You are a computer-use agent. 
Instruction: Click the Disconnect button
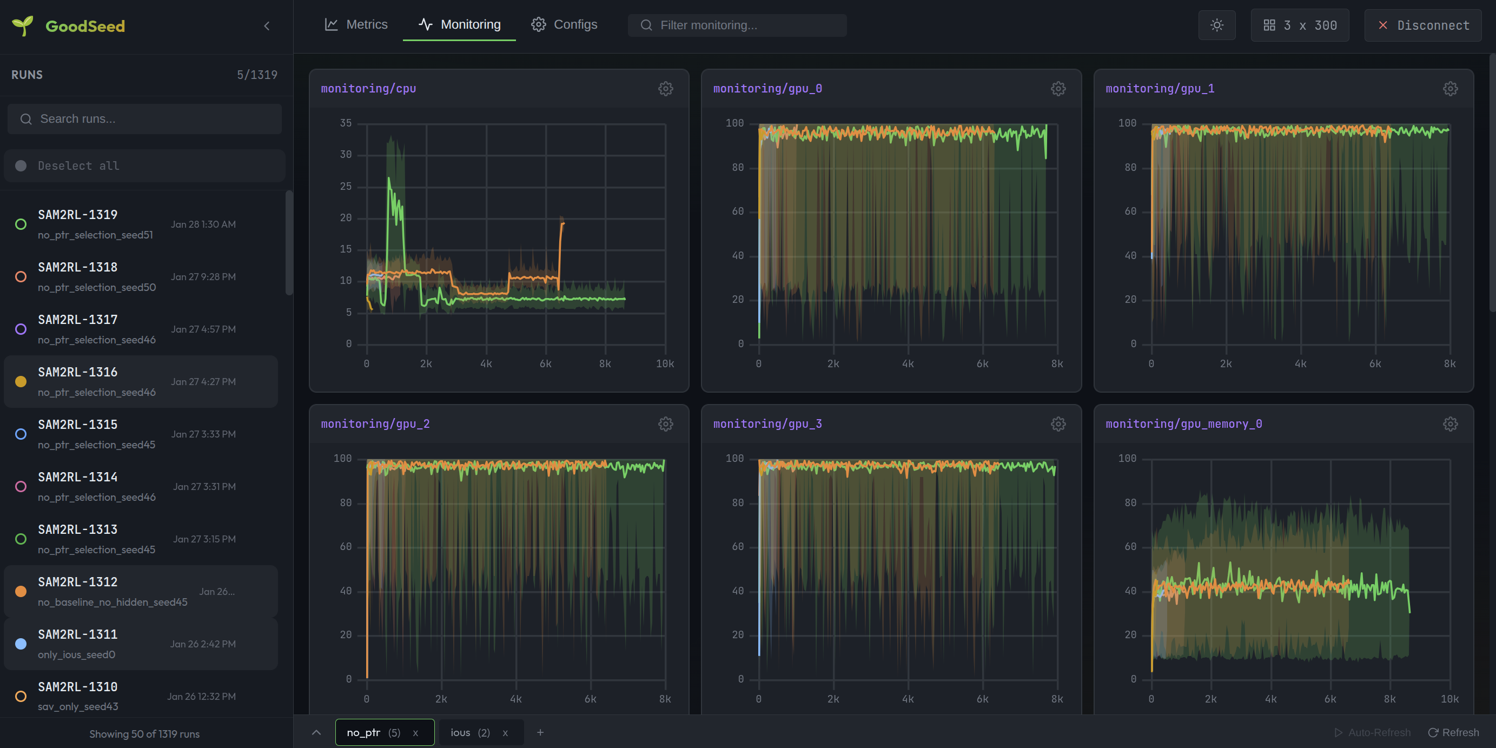click(1422, 25)
